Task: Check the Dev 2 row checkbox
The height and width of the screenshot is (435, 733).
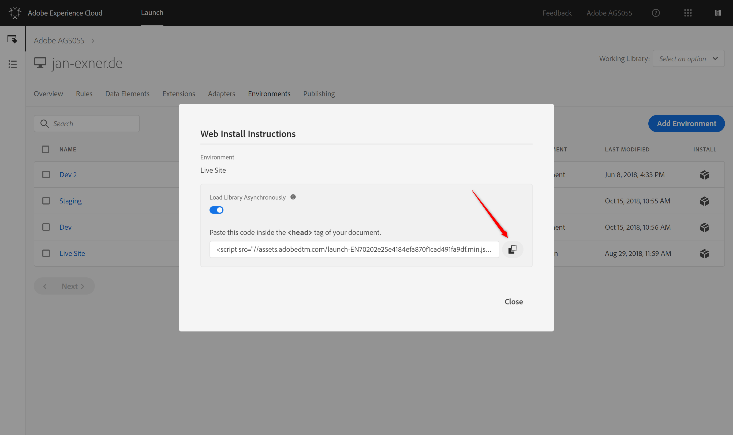Action: (46, 175)
